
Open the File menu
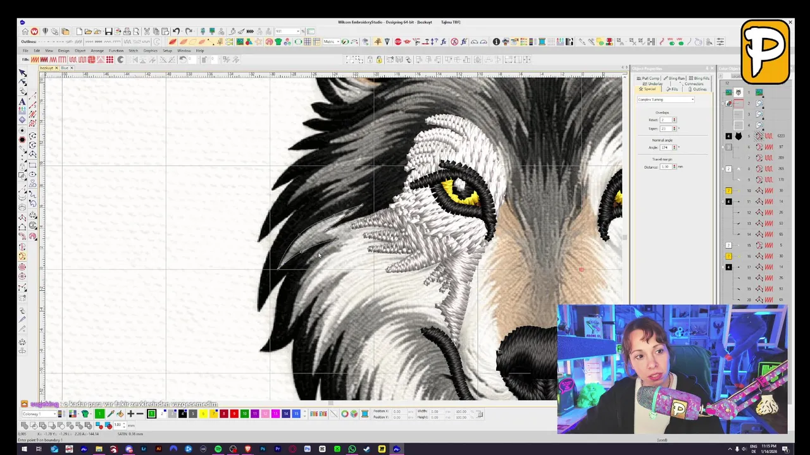25,51
